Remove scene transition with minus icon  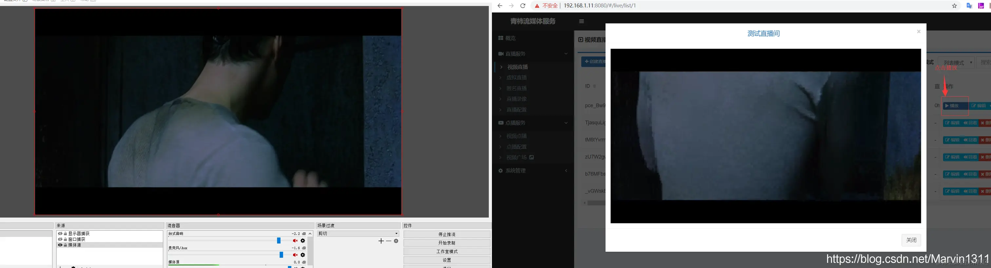[x=389, y=241]
